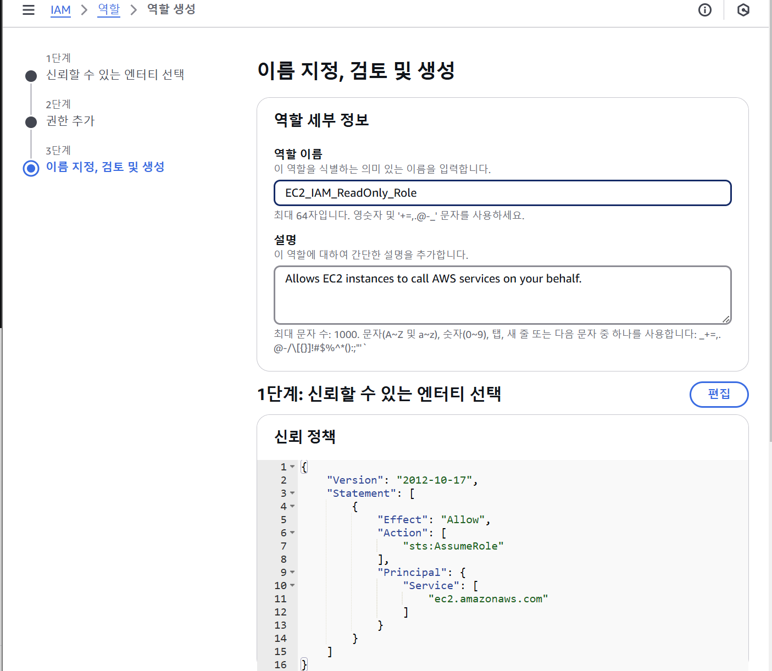Click the "Allow" effect value in code
Screen dimensions: 772x671
[x=463, y=519]
